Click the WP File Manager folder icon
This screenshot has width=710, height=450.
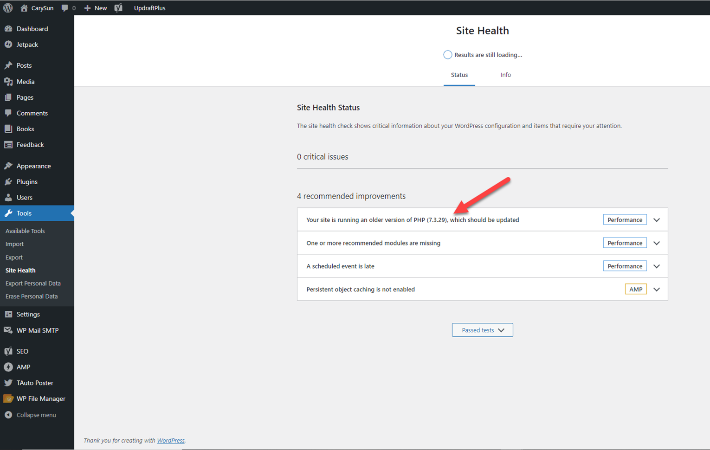(8, 399)
